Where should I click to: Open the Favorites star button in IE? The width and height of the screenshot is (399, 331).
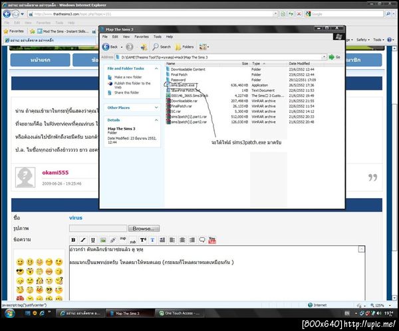click(14, 31)
